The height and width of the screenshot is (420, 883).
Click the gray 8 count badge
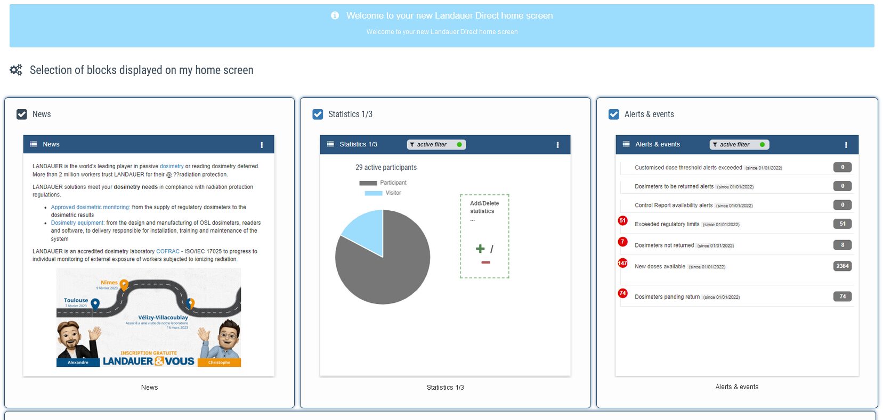(843, 245)
